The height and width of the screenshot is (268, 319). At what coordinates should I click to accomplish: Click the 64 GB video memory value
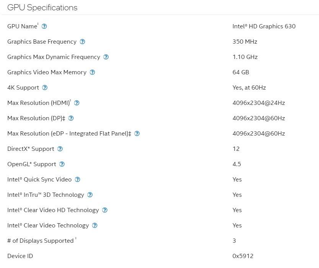(241, 72)
